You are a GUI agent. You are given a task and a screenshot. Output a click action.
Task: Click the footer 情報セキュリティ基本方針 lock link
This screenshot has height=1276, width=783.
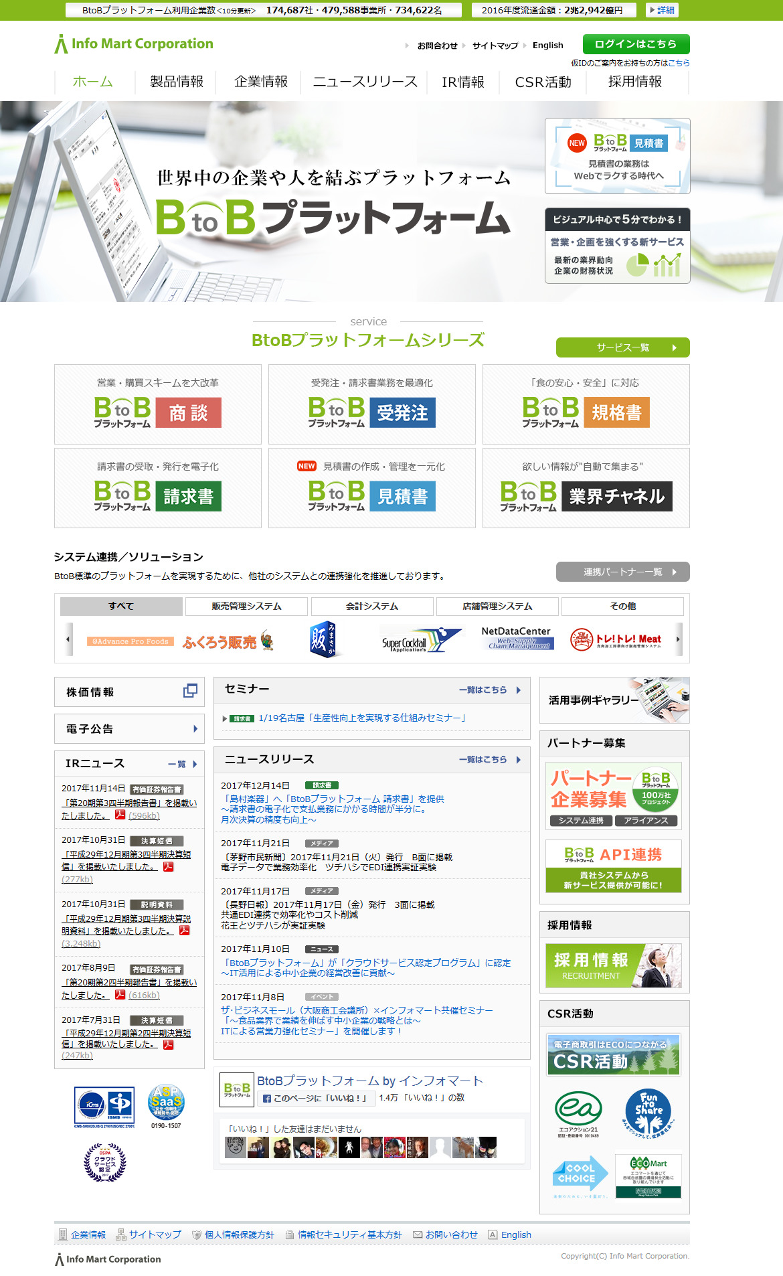(x=343, y=1234)
